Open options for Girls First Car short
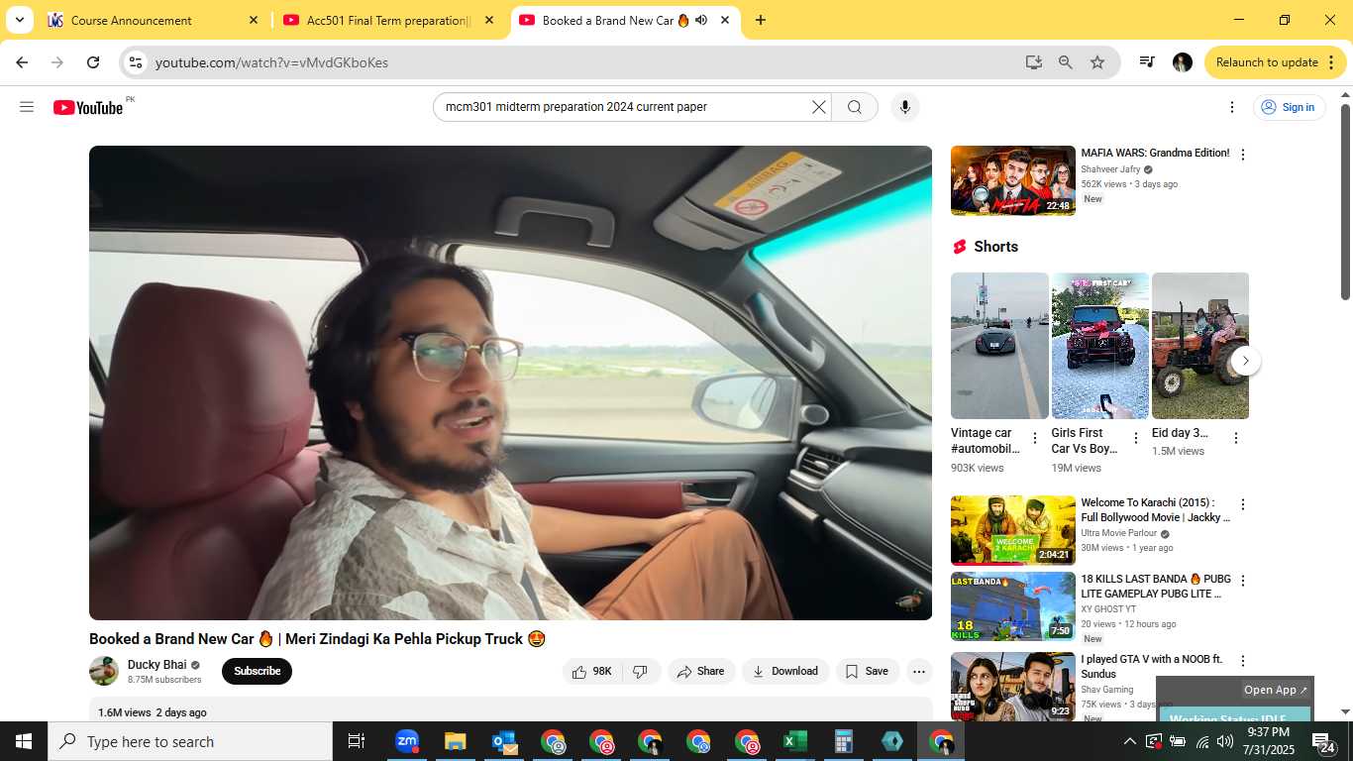Image resolution: width=1353 pixels, height=761 pixels. [1136, 438]
